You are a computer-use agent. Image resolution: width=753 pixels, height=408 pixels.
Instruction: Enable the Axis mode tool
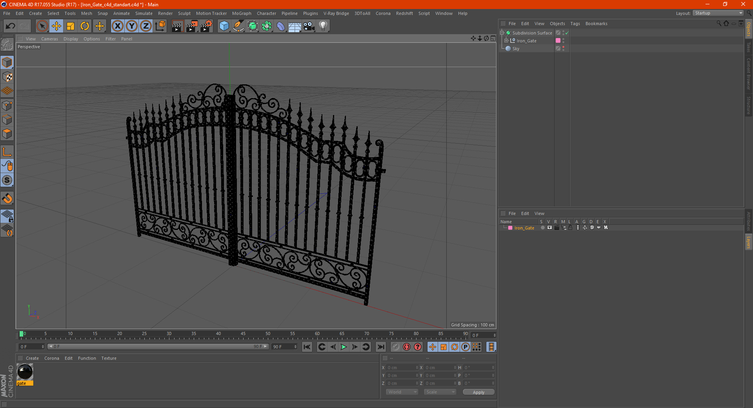(x=7, y=152)
